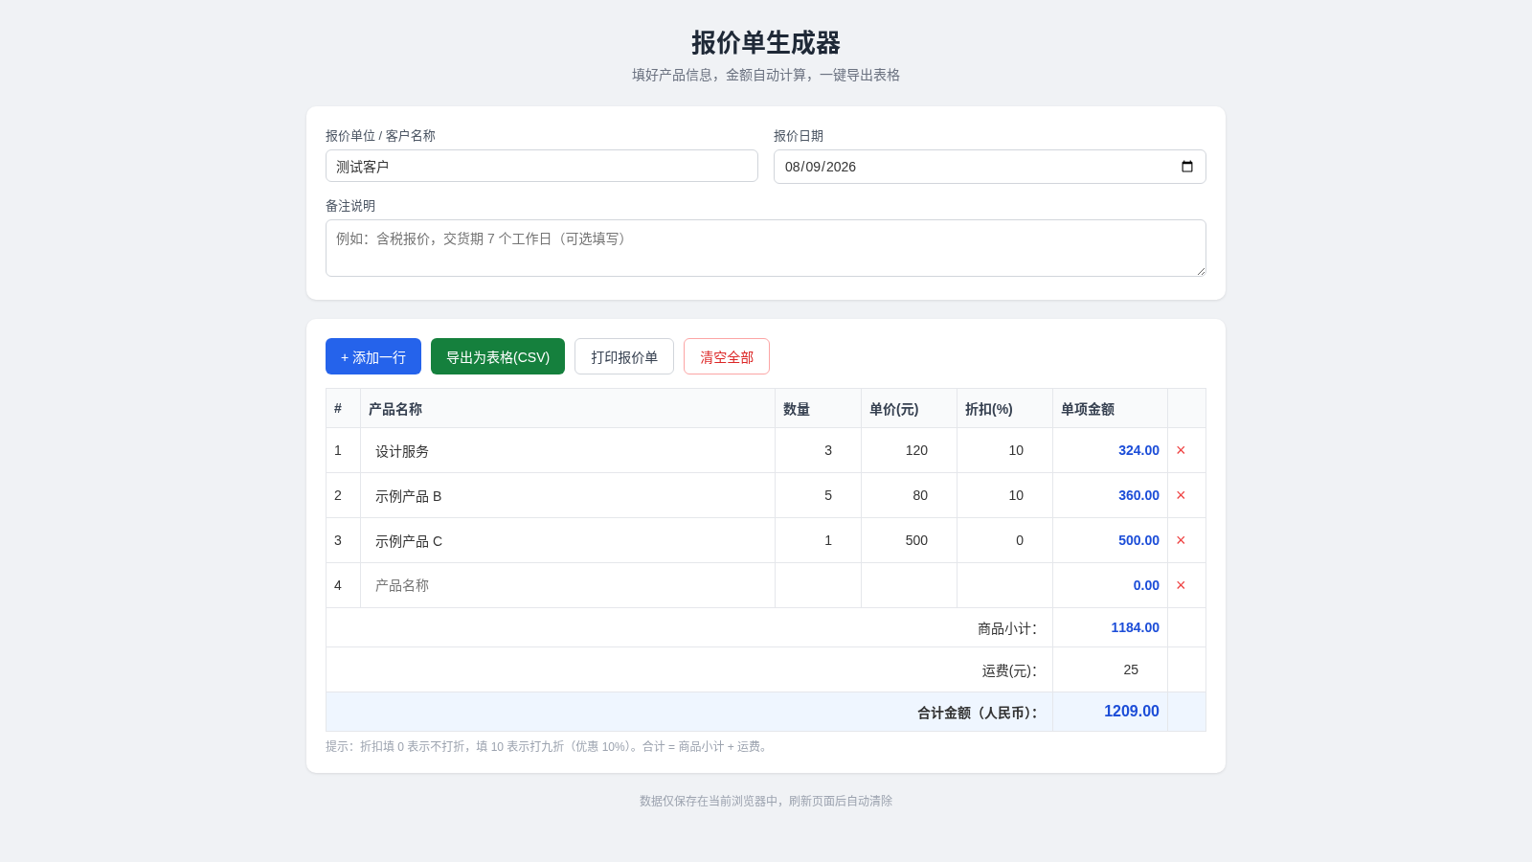Click the empty quantity cell in row 4
Image resolution: width=1532 pixels, height=862 pixels.
click(x=818, y=585)
